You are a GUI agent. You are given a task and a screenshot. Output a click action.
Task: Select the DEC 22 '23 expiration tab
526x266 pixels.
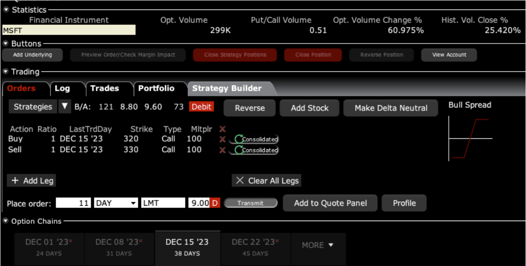pos(255,246)
